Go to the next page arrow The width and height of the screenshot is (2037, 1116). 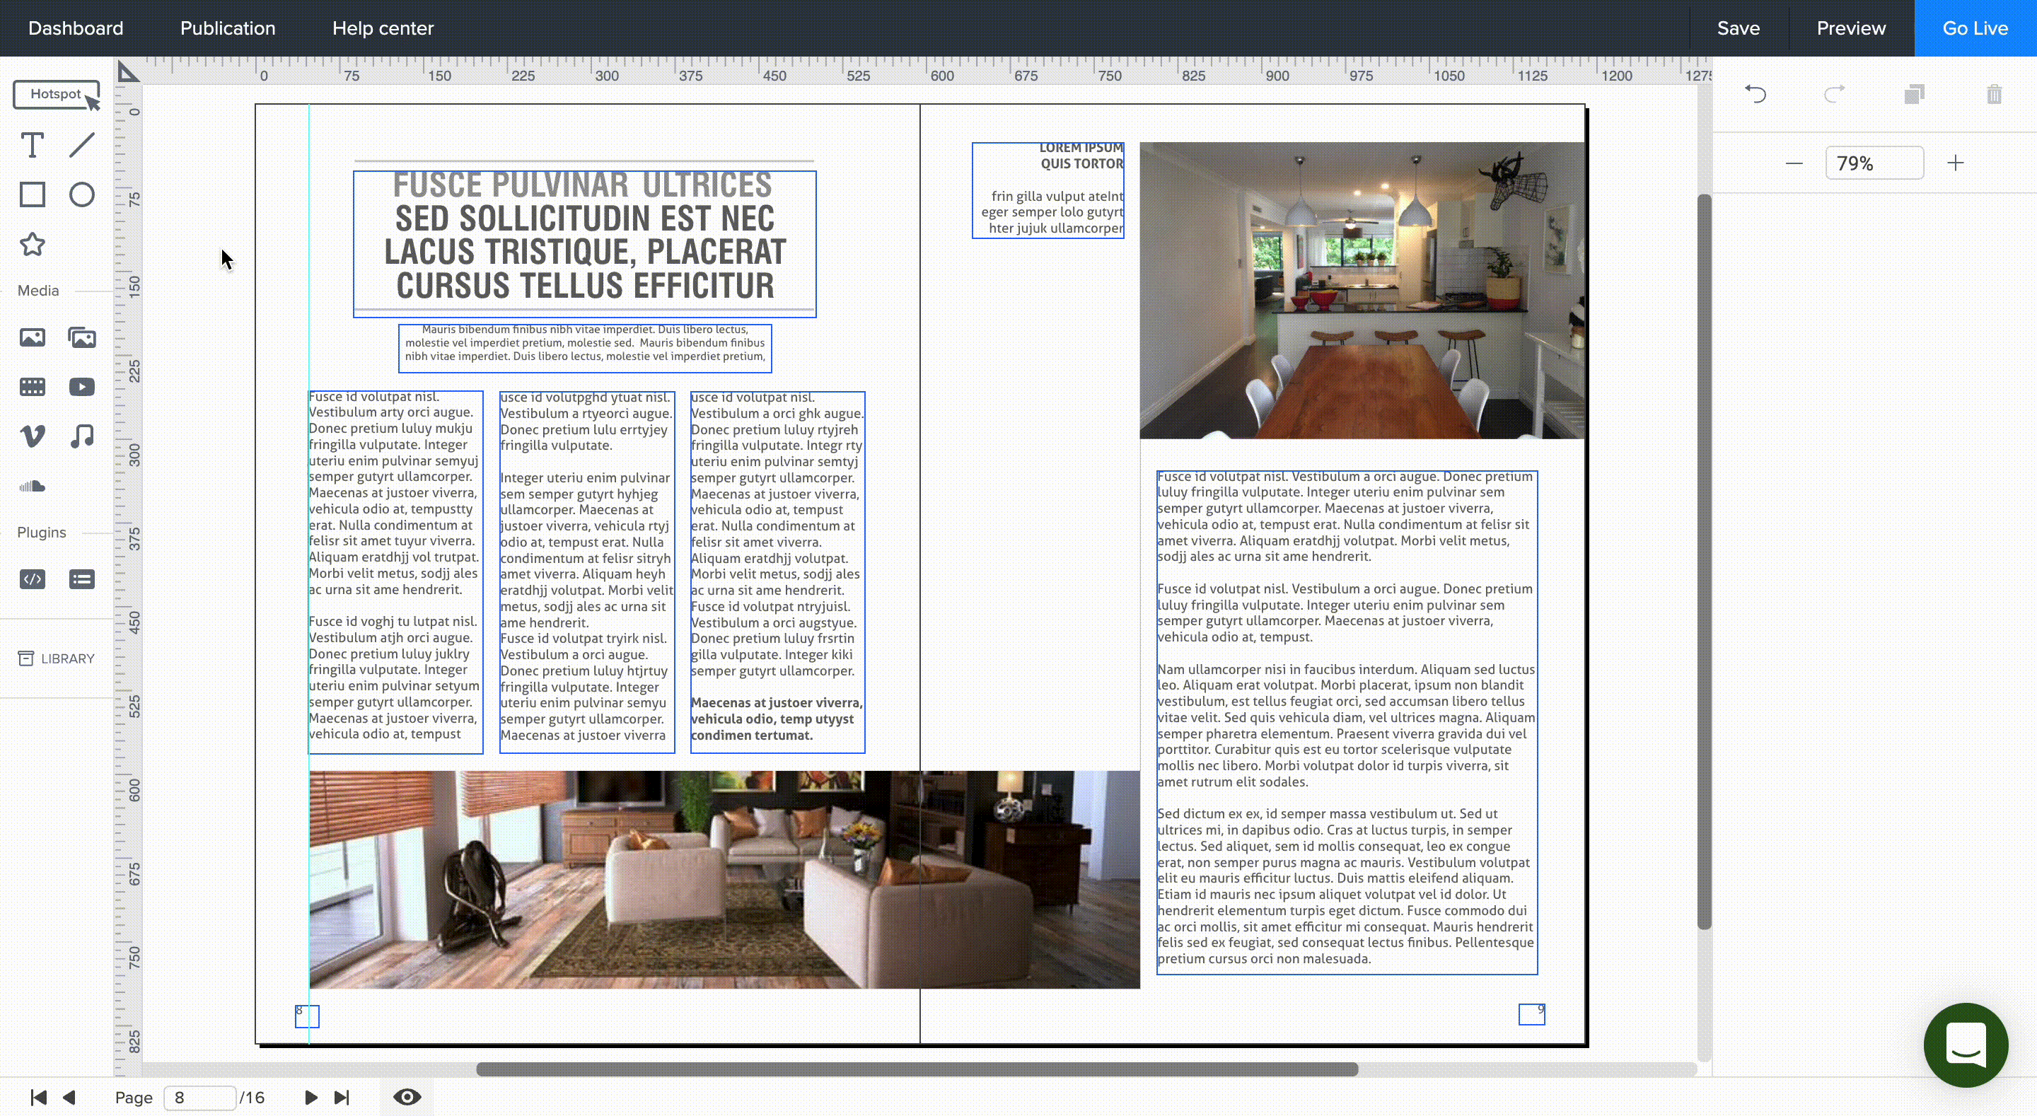click(311, 1097)
